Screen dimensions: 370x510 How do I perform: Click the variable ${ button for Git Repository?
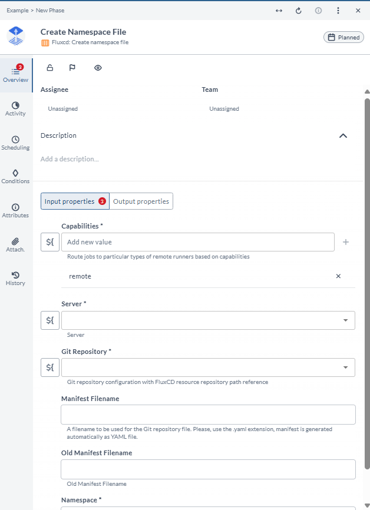pos(50,367)
